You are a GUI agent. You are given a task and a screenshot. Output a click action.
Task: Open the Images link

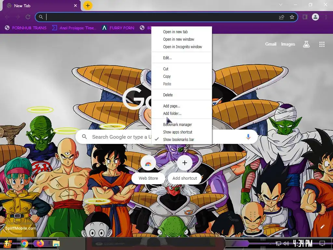288,44
